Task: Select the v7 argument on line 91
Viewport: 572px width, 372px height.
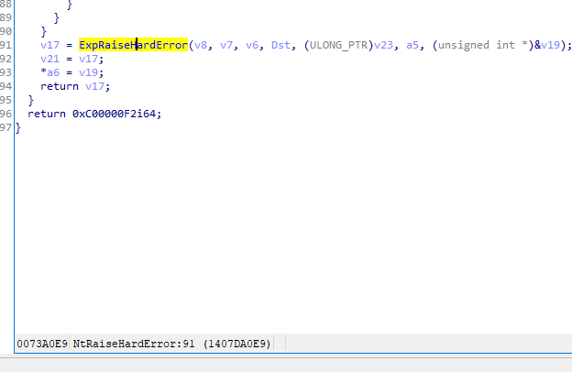Action: pos(226,45)
